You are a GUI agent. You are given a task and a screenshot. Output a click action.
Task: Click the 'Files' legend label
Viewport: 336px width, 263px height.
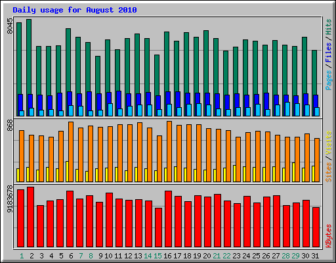[x=329, y=52]
